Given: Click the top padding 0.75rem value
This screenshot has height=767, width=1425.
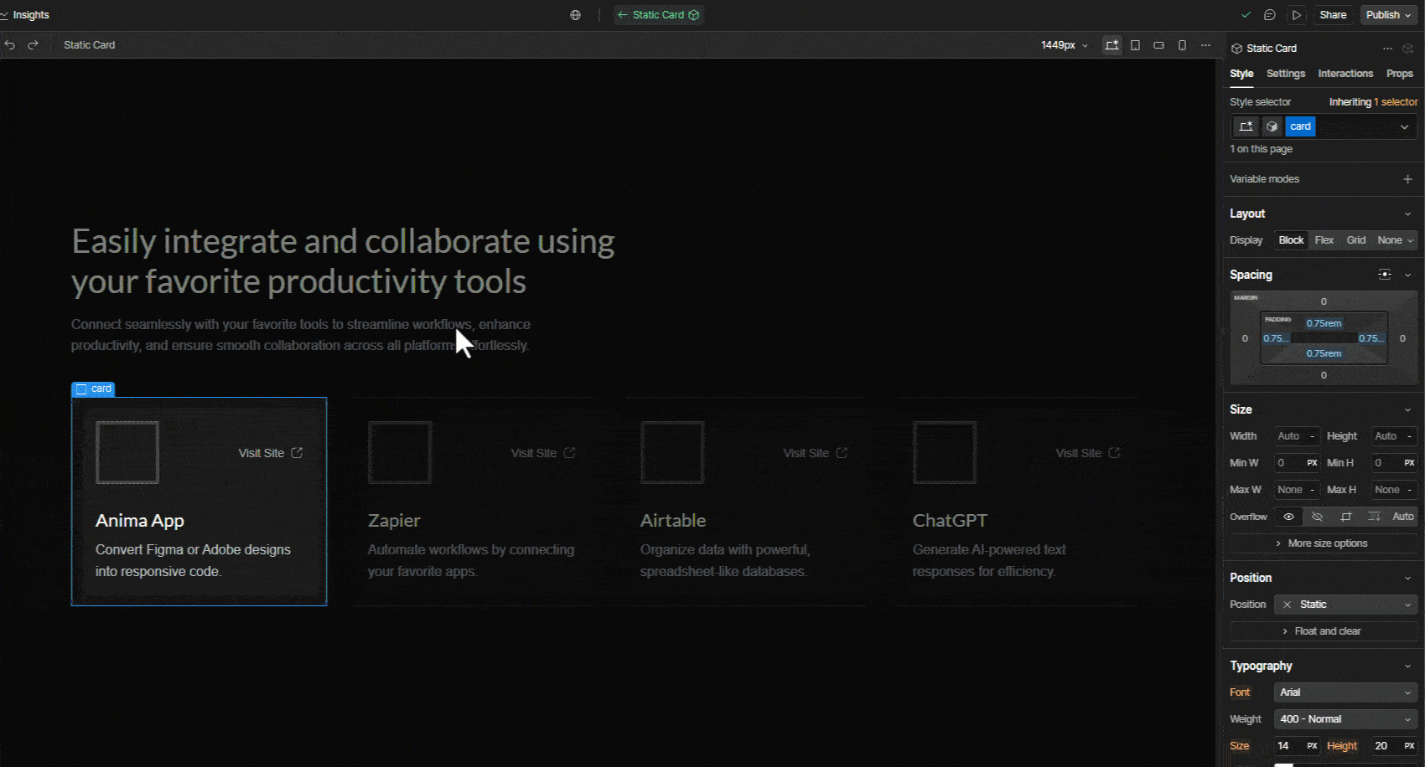Looking at the screenshot, I should pyautogui.click(x=1324, y=323).
